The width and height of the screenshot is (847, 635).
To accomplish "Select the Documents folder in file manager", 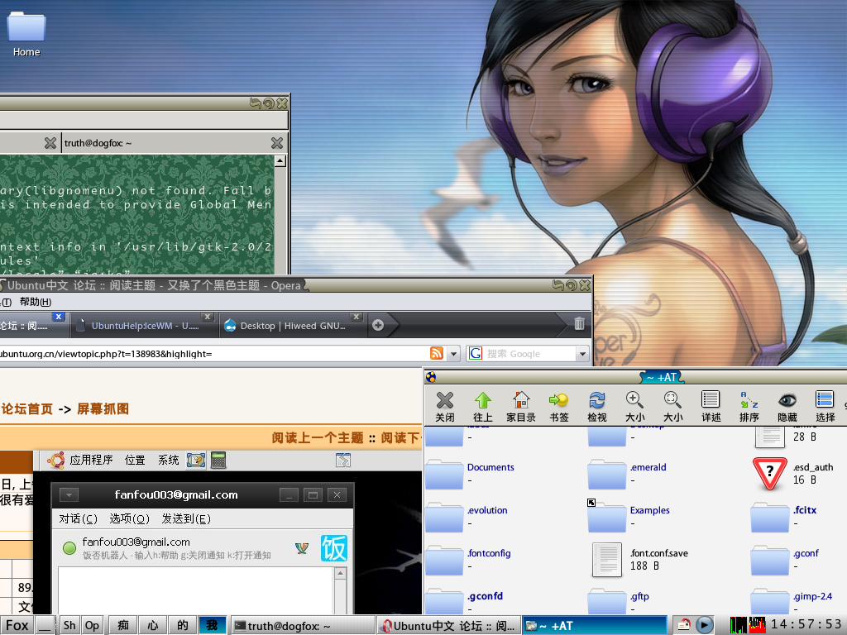I will [444, 474].
